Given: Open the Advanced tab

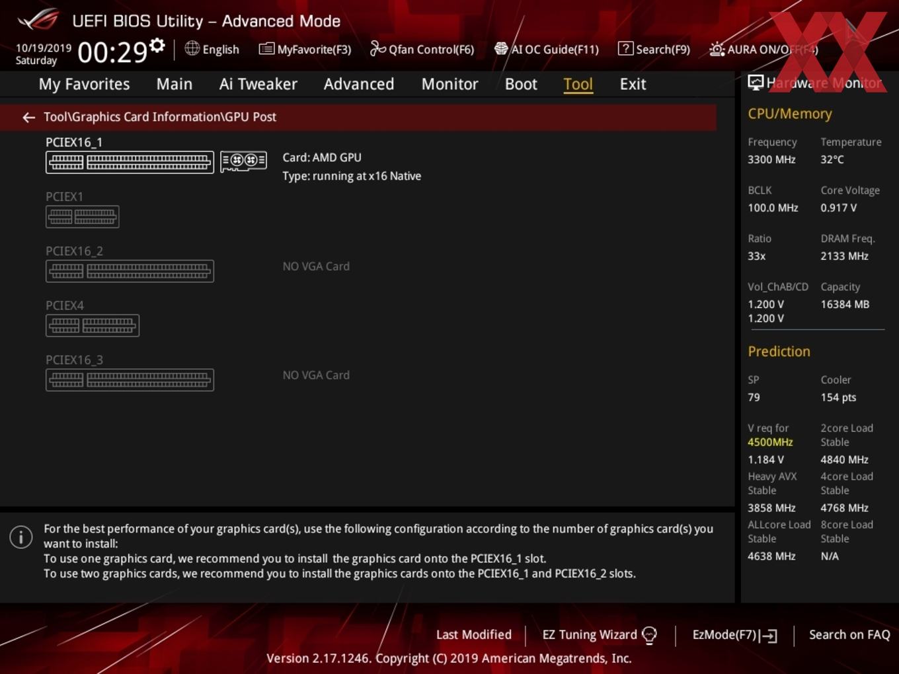Looking at the screenshot, I should (359, 84).
